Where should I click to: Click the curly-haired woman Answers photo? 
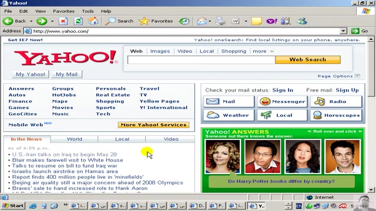(223, 156)
